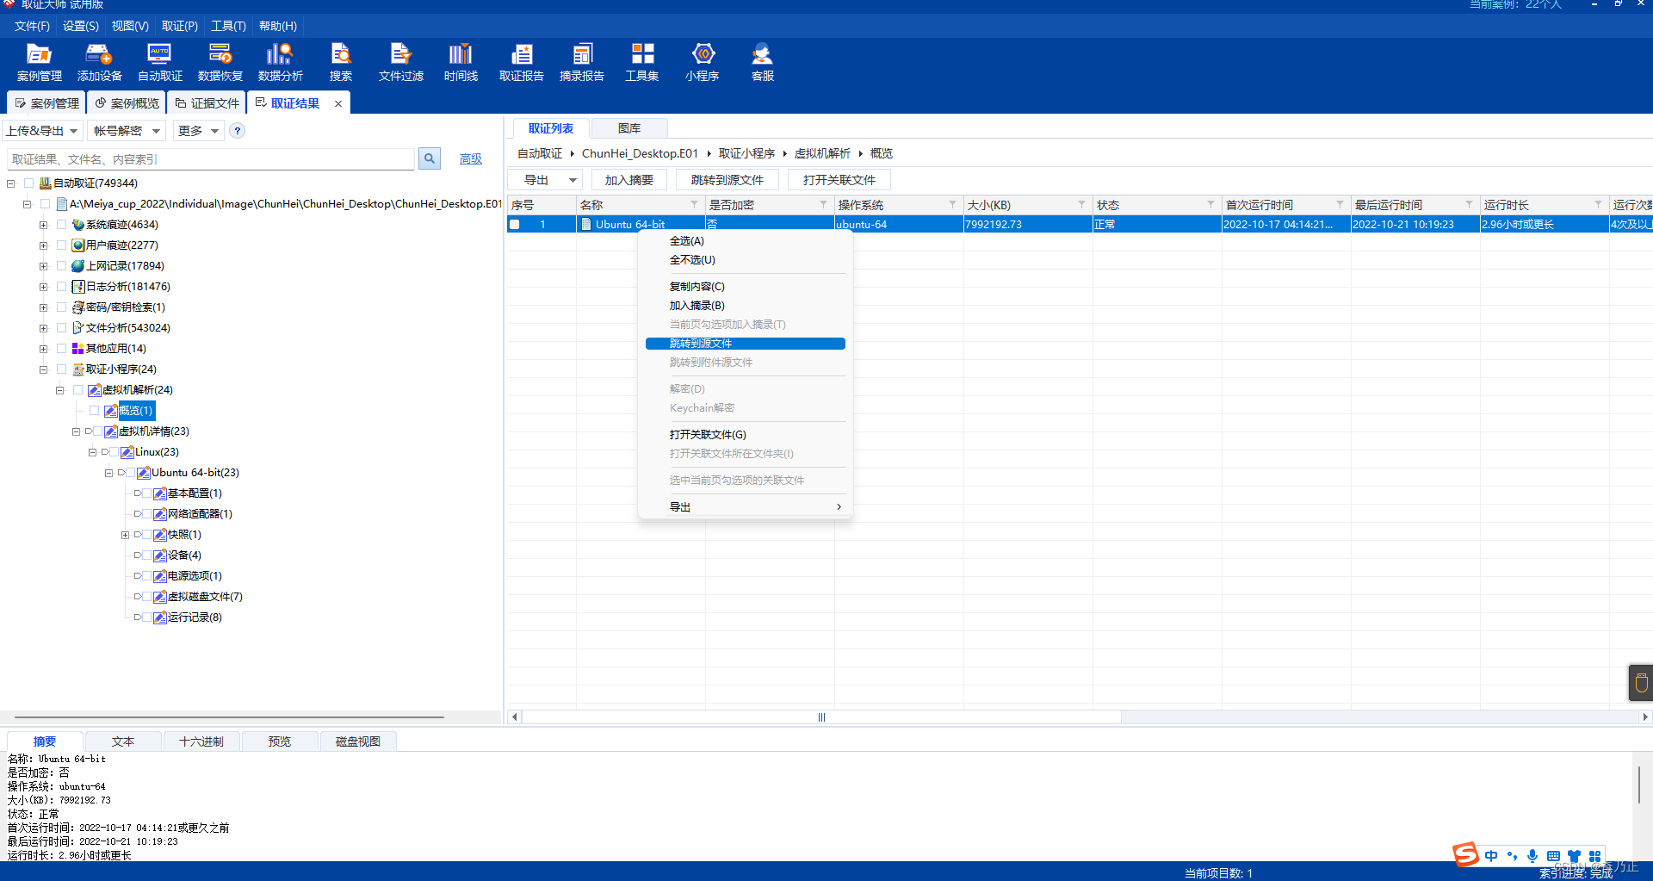Screen dimensions: 1653x881
Task: Open 数据分析 tool
Action: click(281, 62)
